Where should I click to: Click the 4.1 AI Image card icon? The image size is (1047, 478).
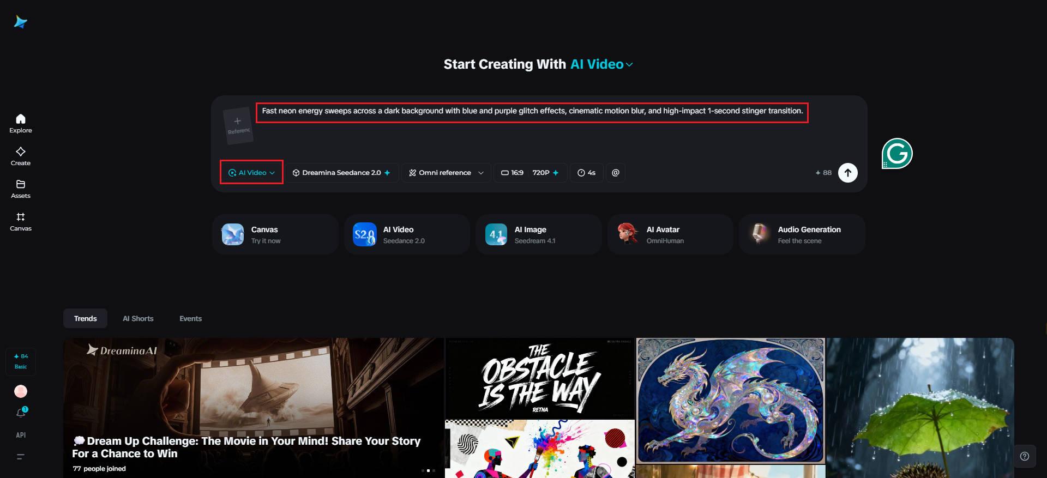(496, 234)
